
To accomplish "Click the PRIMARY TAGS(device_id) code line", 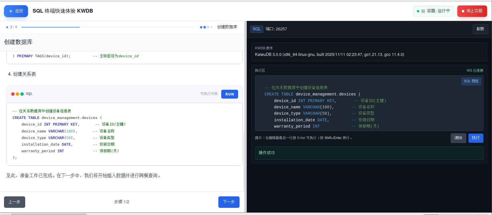I will tap(76, 56).
